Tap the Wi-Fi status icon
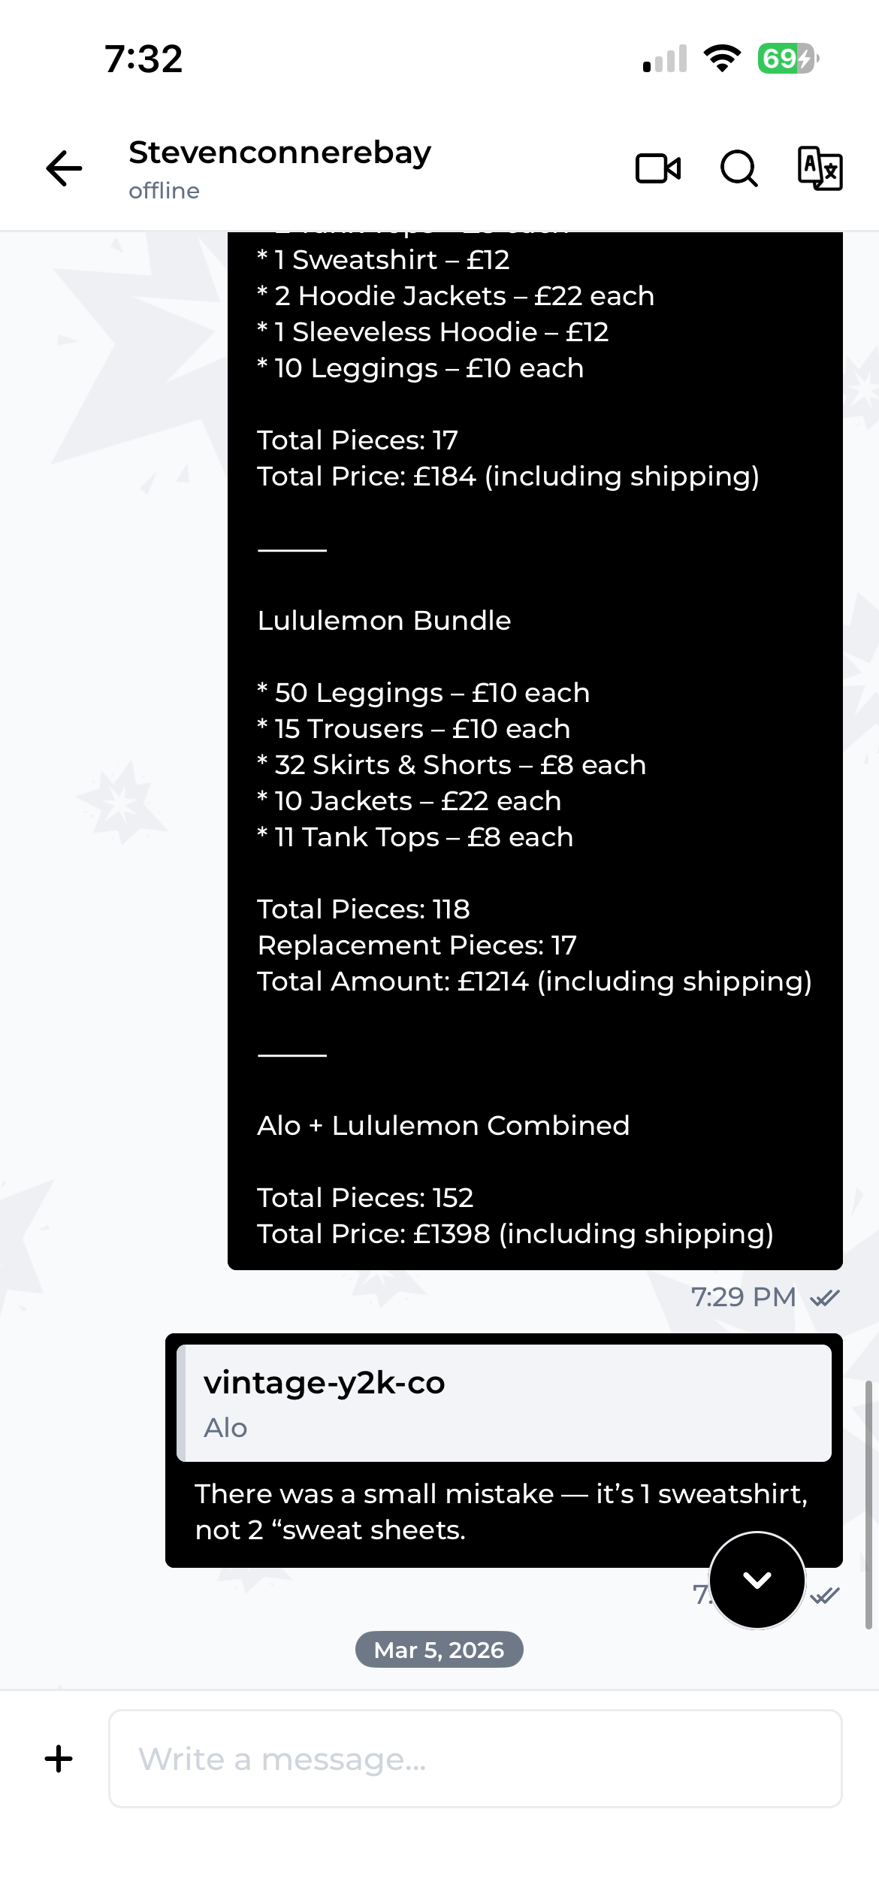Screen dimensions: 879x1903 click(x=722, y=59)
